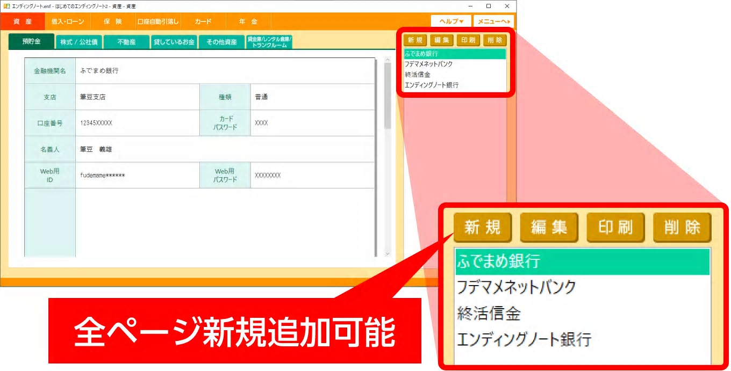This screenshot has height=371, width=731.
Task: Click the 口座番号 field value
Action: coord(107,123)
